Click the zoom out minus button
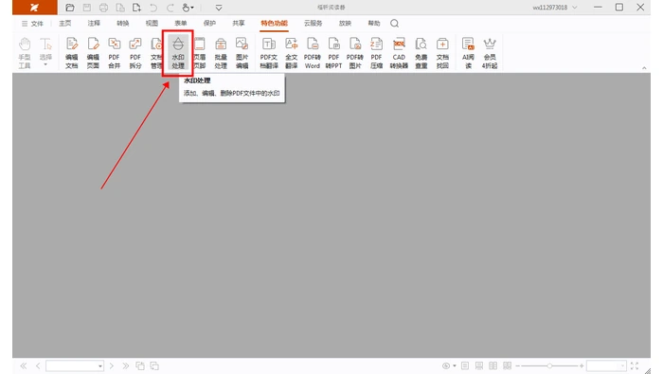663x374 pixels. tap(517, 366)
